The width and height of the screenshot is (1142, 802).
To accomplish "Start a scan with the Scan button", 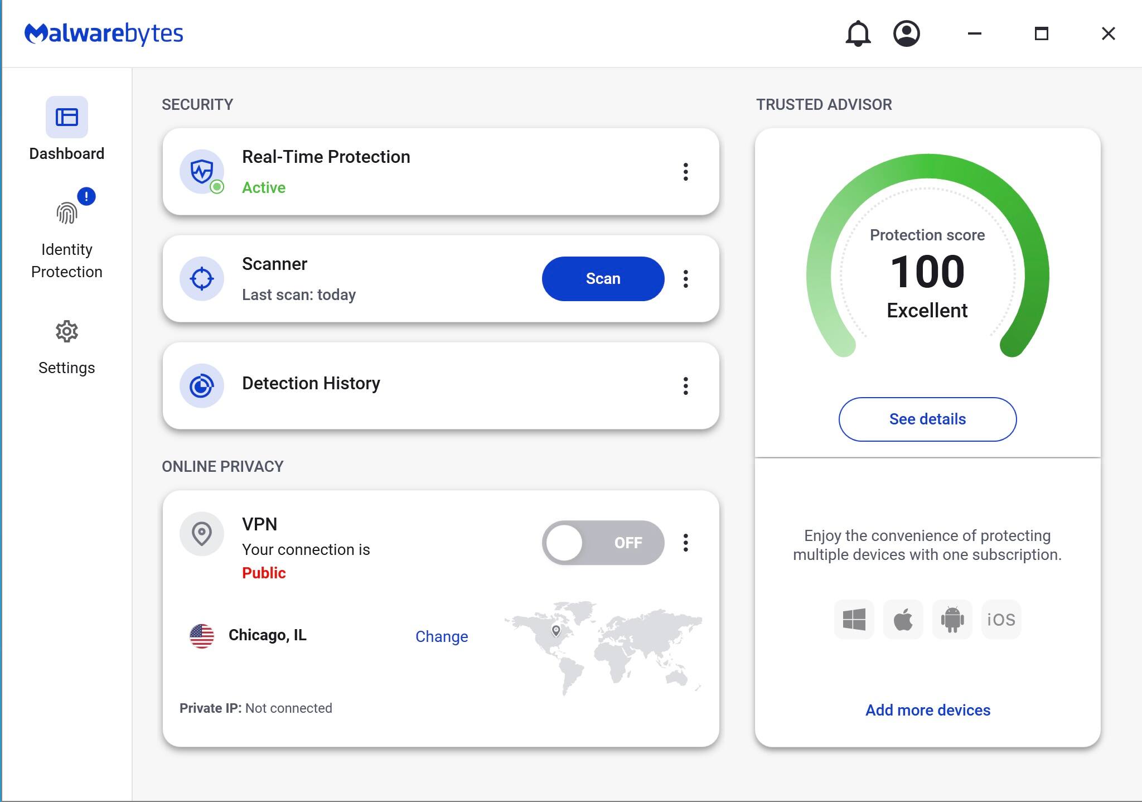I will pyautogui.click(x=602, y=278).
